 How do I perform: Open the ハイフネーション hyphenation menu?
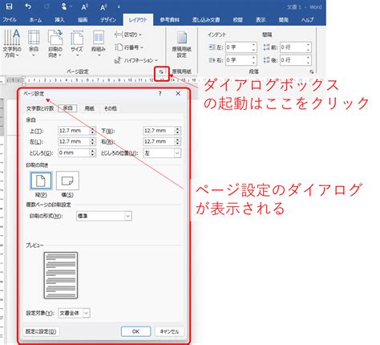136,60
